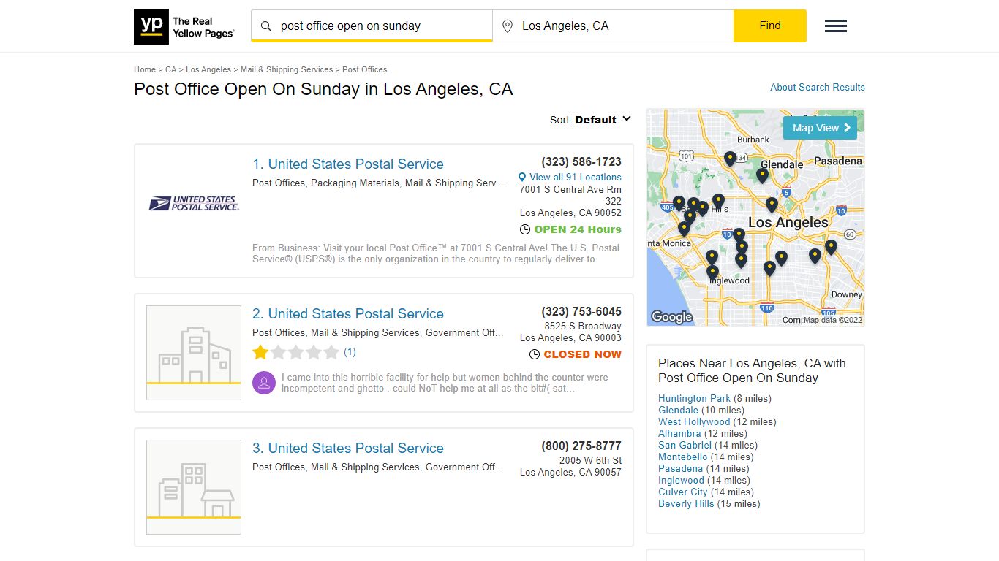This screenshot has height=561, width=999.
Task: Open Alhambra nearby place link
Action: 679,434
